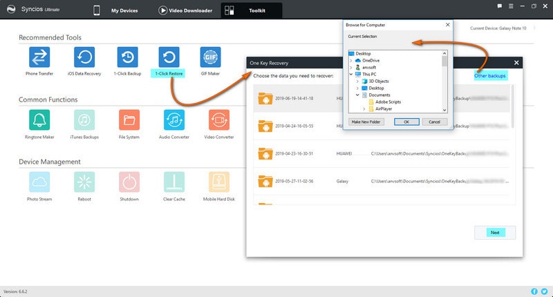Click Other backups link
Screen dimensions: 553x297
click(490, 76)
